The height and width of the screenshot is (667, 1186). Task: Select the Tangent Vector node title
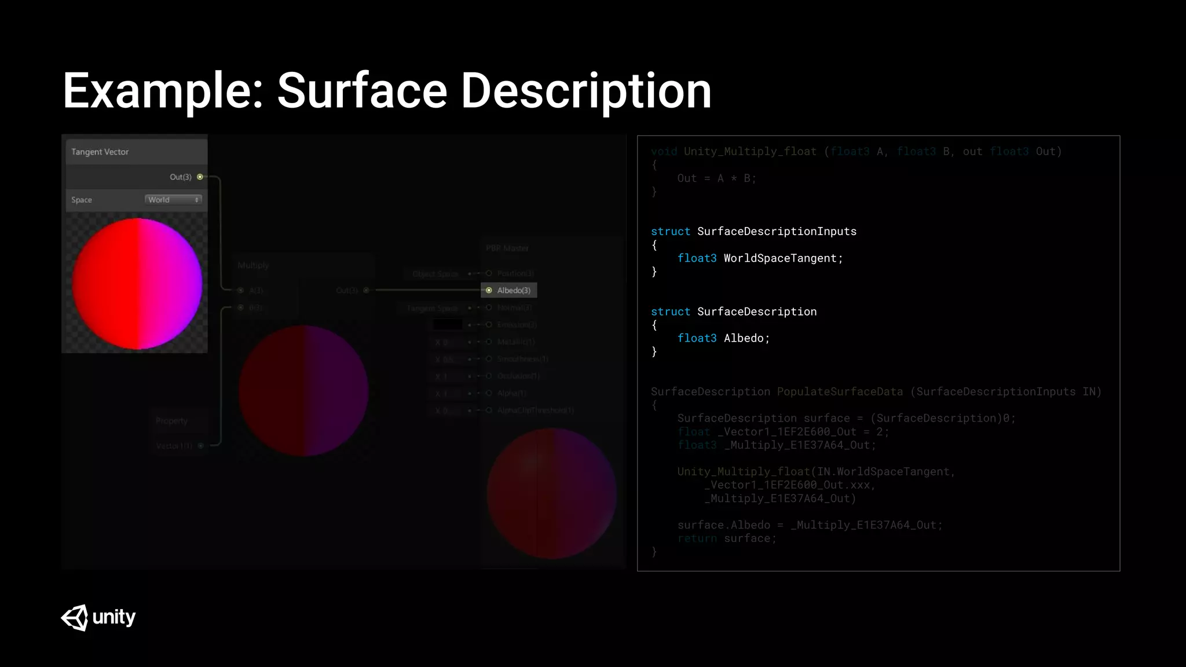[100, 152]
